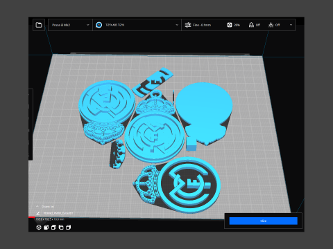This screenshot has height=249, width=333.
Task: Click the infill density icon
Action: [230, 25]
